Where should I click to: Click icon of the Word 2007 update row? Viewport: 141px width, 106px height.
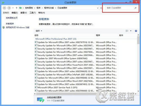tap(36, 81)
